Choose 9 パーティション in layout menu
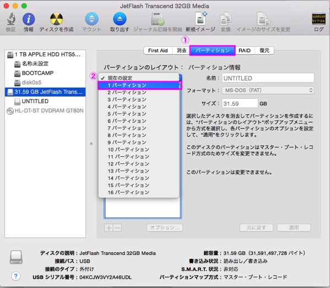 [x=139, y=142]
